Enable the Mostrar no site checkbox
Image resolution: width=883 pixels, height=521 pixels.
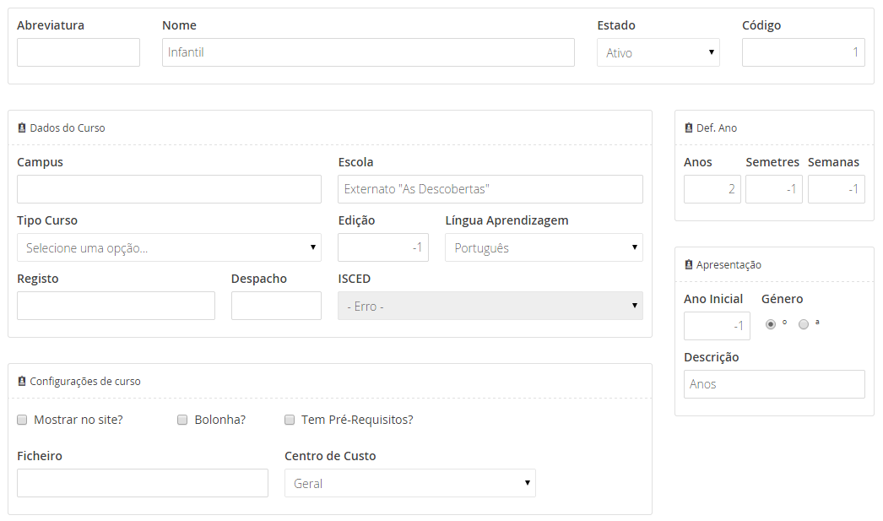click(x=22, y=420)
